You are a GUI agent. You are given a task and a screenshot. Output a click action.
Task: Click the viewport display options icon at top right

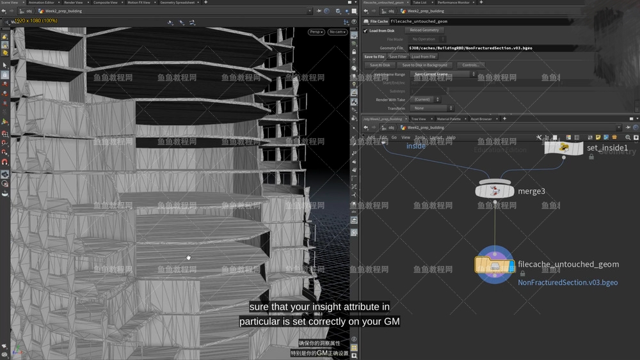pos(346,22)
